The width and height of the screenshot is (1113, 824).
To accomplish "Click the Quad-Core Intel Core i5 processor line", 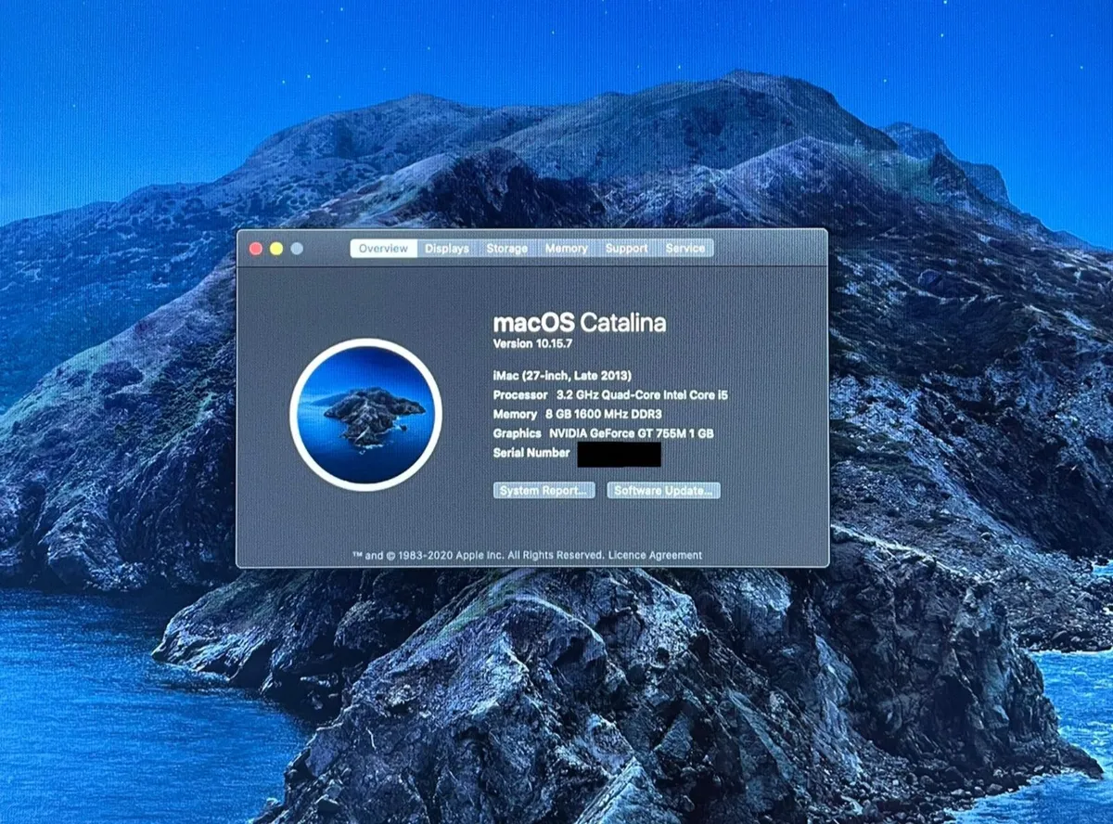I will point(608,394).
